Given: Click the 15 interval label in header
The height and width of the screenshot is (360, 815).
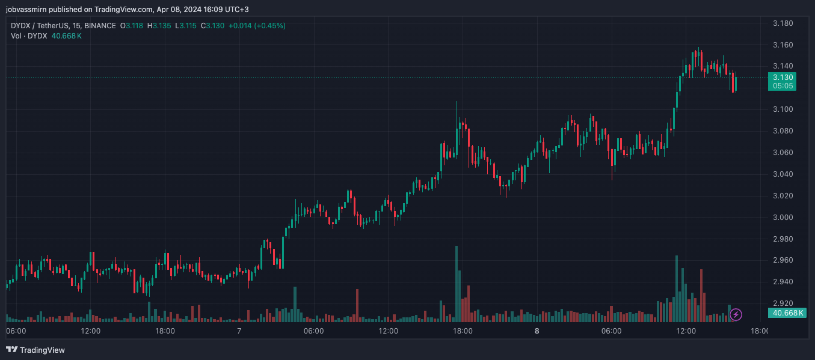Looking at the screenshot, I should click(76, 26).
